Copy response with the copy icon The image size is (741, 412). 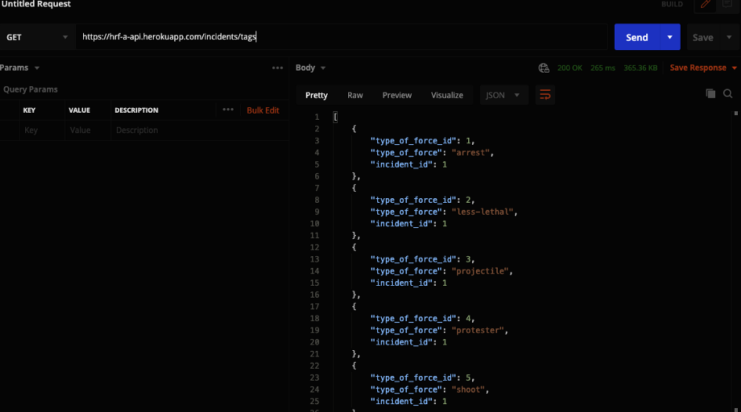point(710,93)
